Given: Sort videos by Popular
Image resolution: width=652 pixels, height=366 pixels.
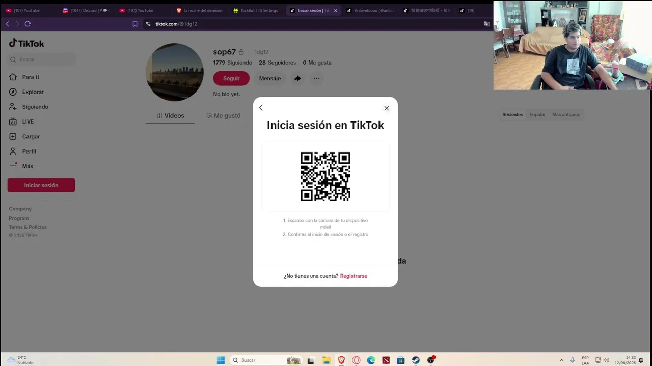Looking at the screenshot, I should [537, 115].
